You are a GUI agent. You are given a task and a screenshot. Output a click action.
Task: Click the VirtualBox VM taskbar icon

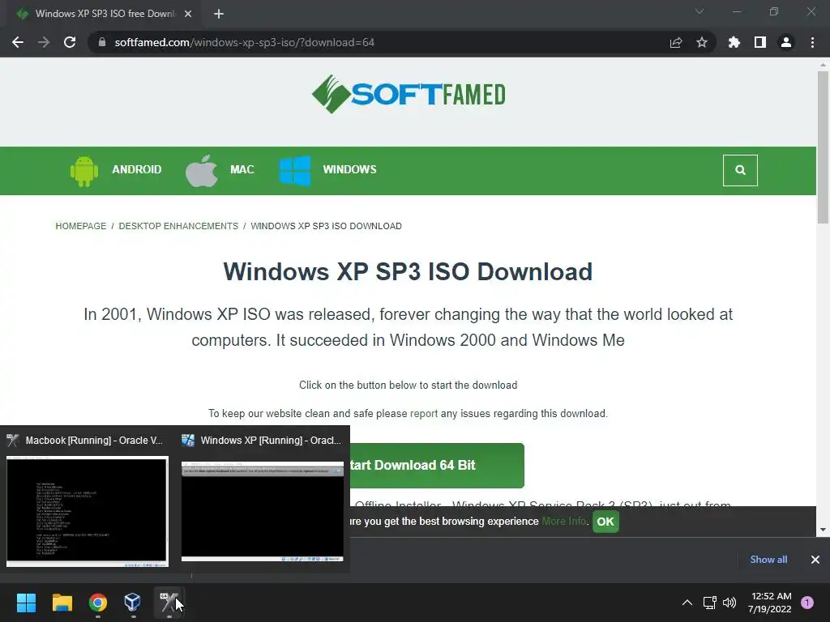tap(169, 603)
